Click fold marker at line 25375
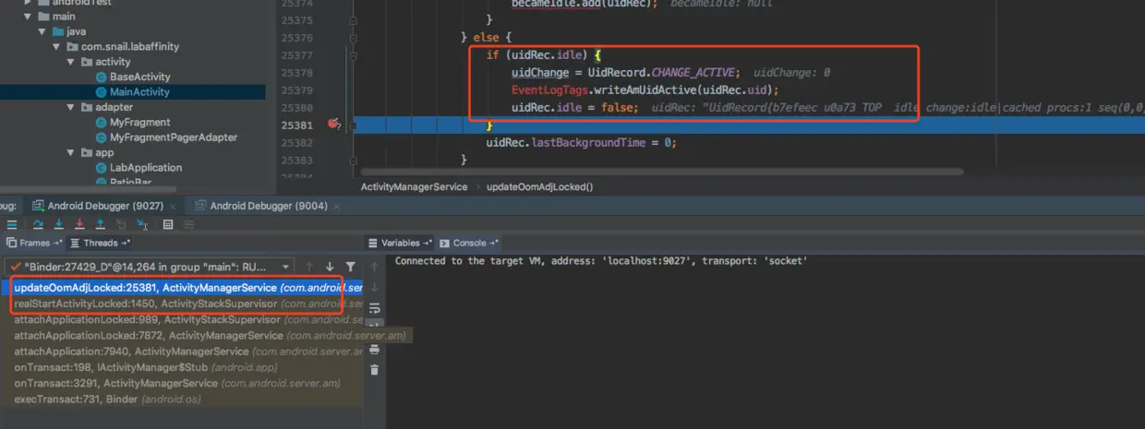Viewport: 1145px width, 429px height. (354, 19)
